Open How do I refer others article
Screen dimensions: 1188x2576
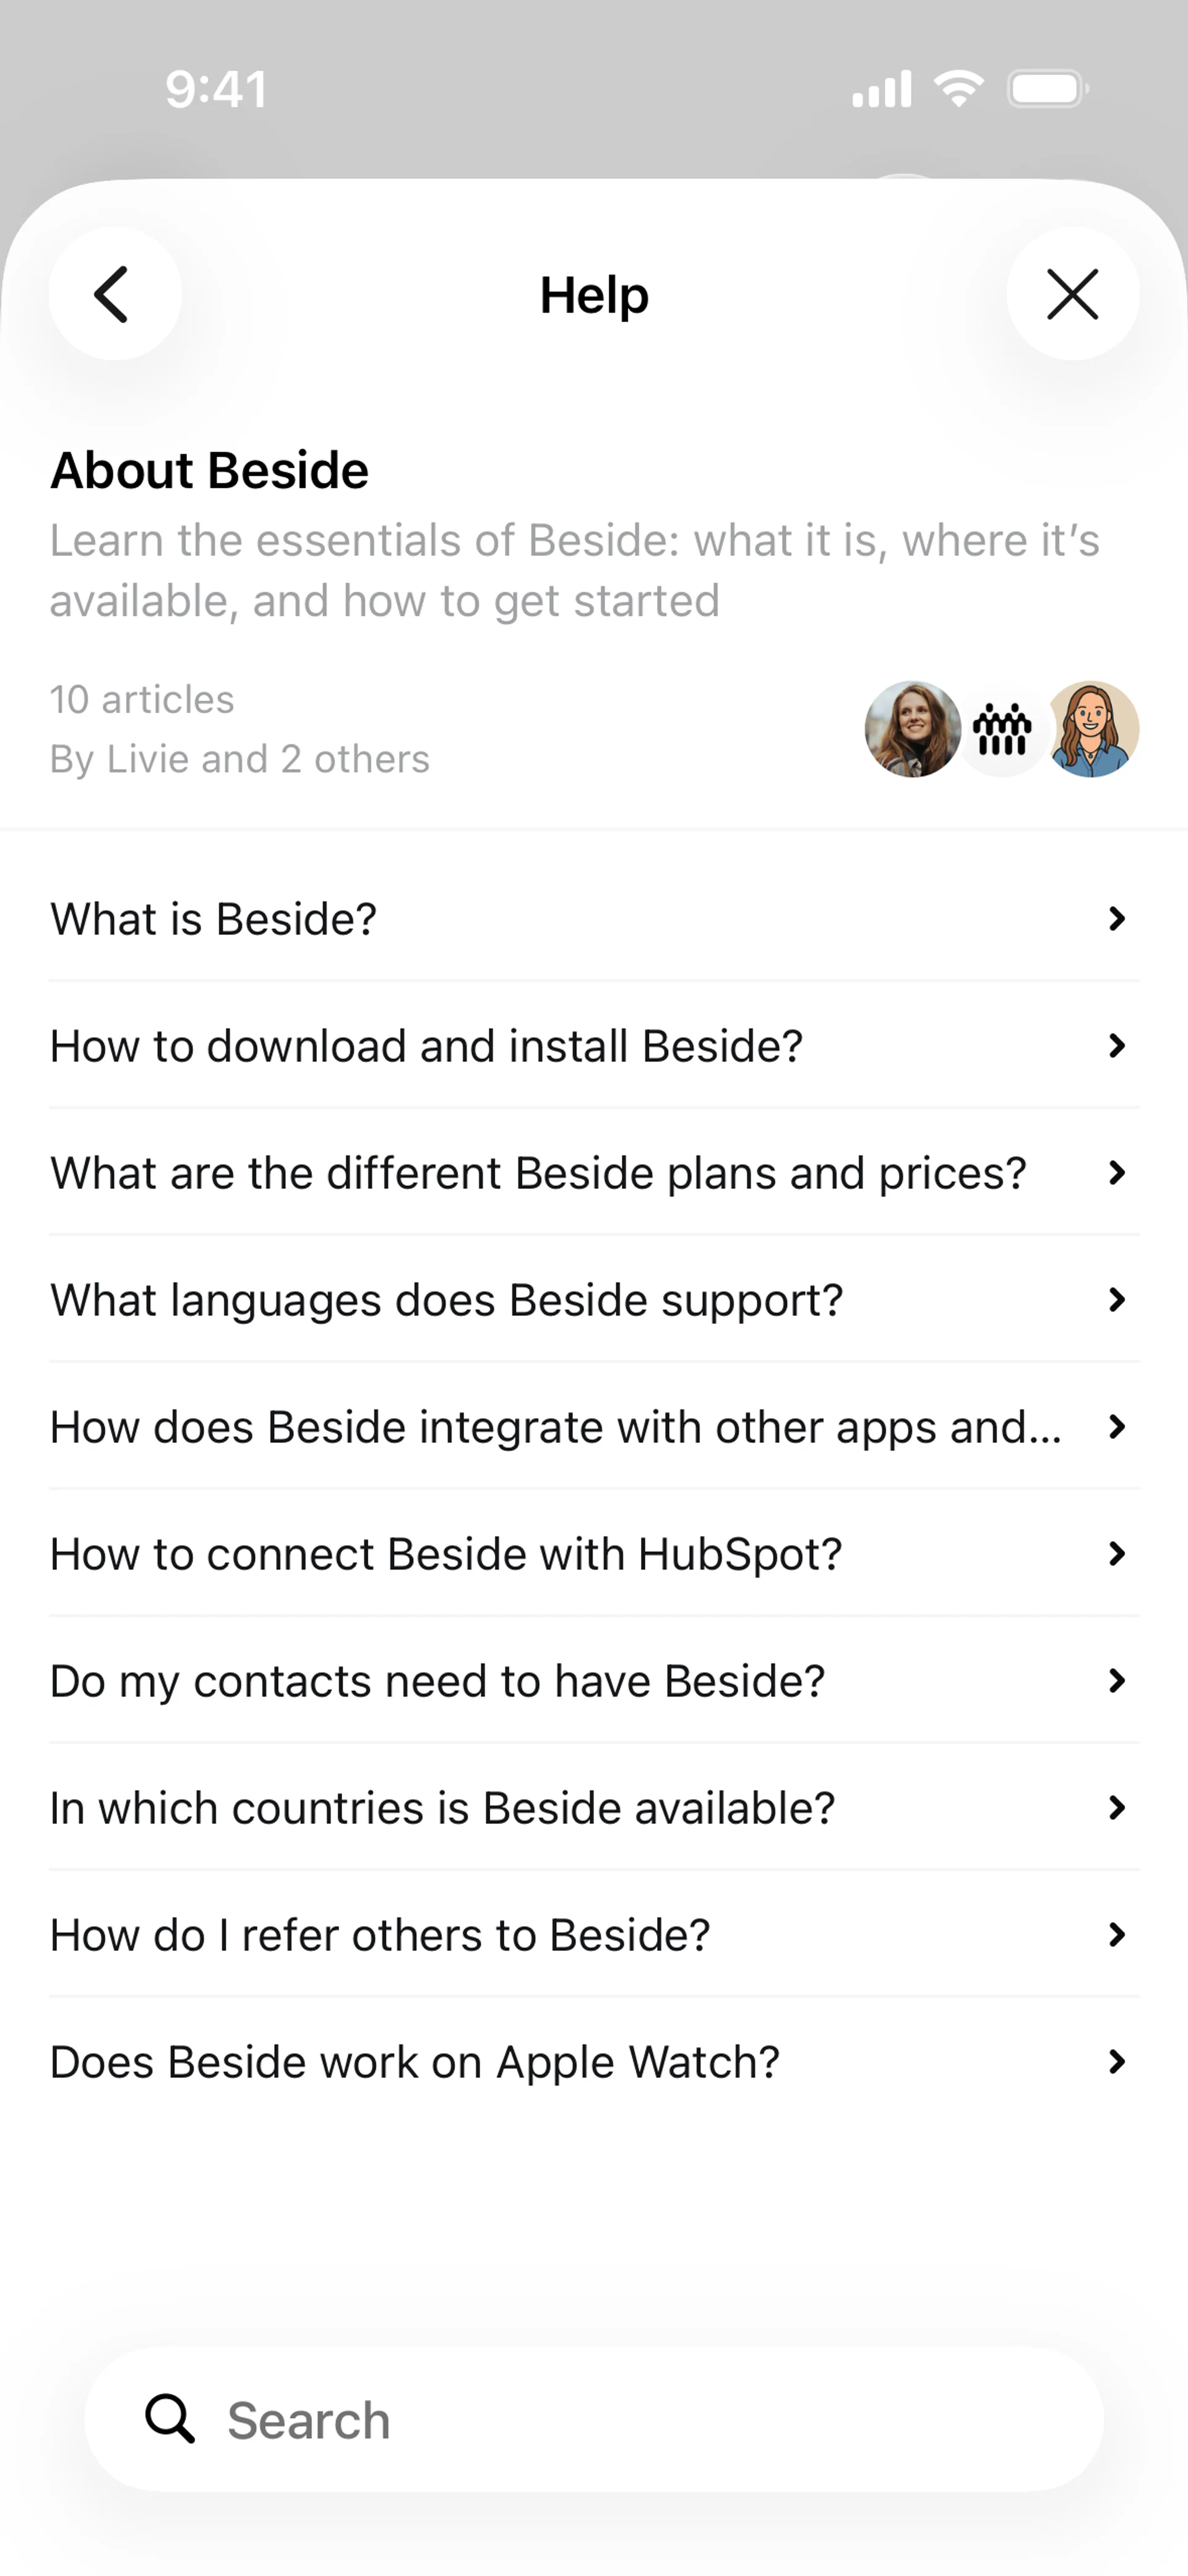[x=380, y=1935]
